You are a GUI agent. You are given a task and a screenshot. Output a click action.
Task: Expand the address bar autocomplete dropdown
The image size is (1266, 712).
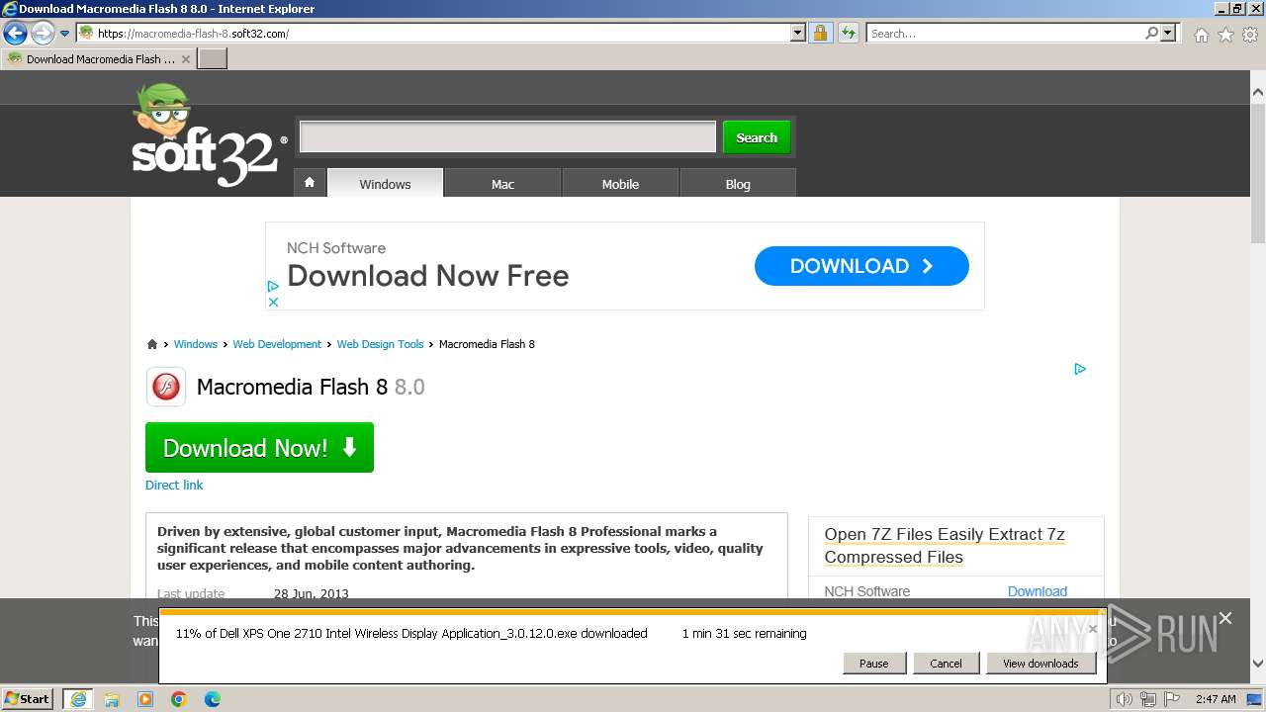(x=798, y=33)
